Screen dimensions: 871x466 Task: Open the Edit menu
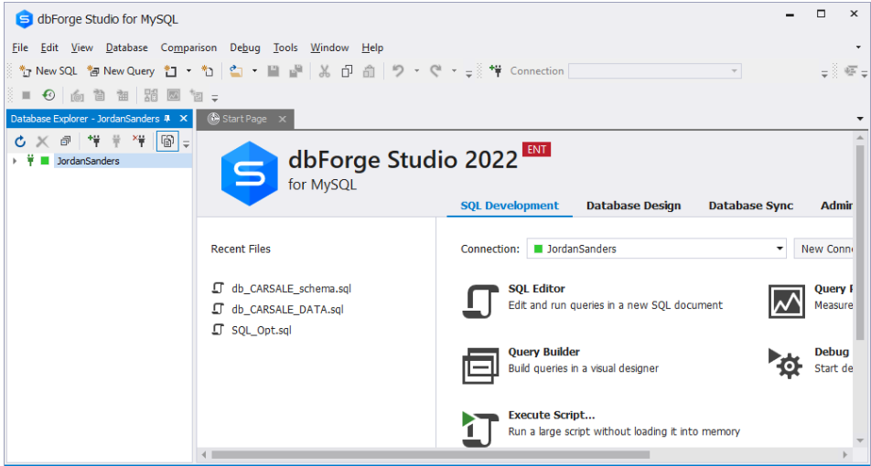tap(49, 48)
